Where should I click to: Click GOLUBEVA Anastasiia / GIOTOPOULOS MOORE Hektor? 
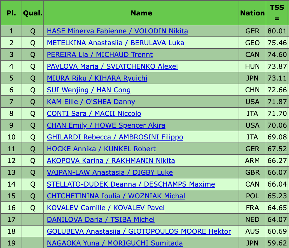coord(139,231)
